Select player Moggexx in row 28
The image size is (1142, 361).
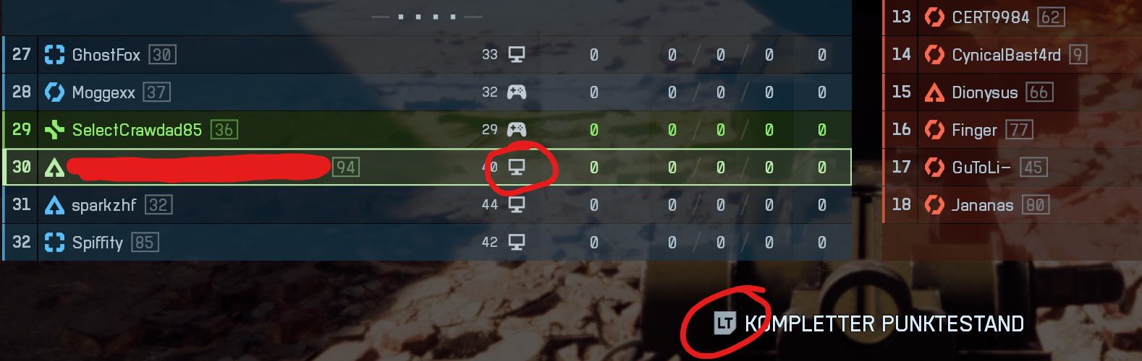coord(427,92)
